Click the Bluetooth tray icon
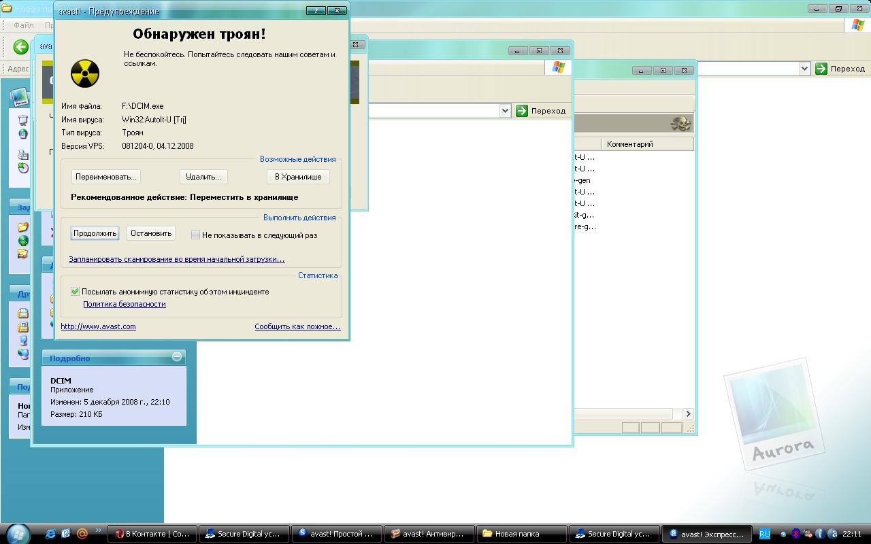This screenshot has width=871, height=544. (795, 534)
